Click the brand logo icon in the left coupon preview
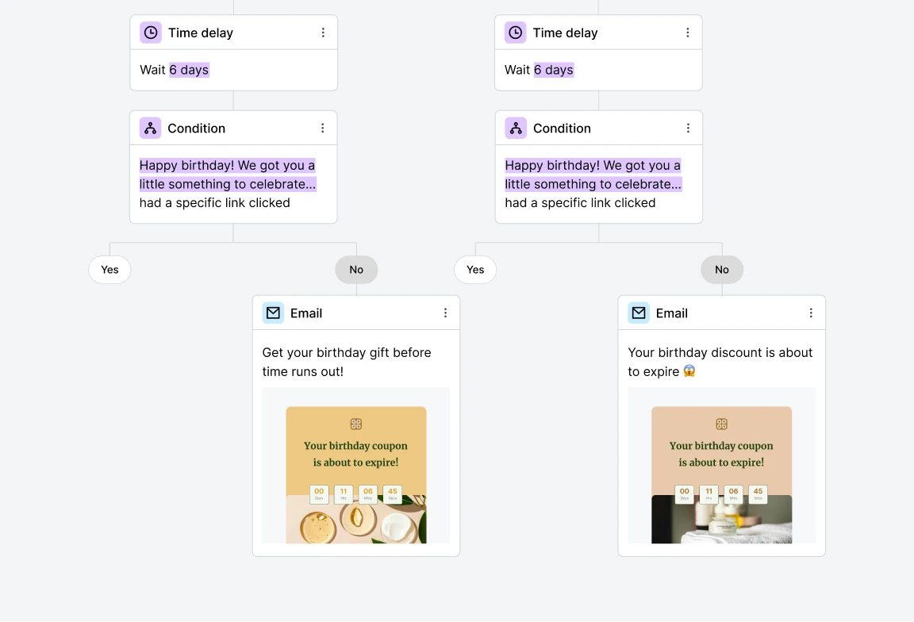This screenshot has height=622, width=914. [355, 423]
